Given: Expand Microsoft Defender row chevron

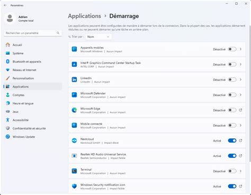Looking at the screenshot, I should tap(240, 95).
